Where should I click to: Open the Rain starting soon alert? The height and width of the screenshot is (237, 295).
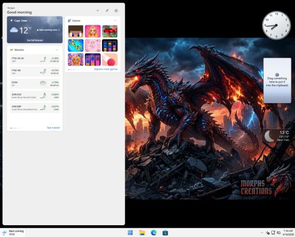coord(48,30)
